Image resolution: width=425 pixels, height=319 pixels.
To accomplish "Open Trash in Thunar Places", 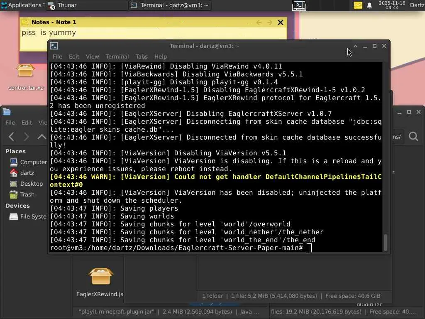I will coord(22,194).
